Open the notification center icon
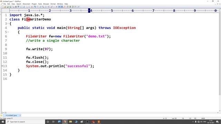This screenshot has width=221, height=124. point(217,122)
